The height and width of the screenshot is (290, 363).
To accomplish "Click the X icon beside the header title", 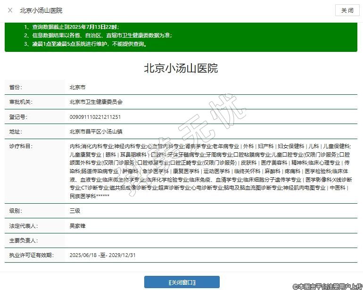I will [10, 10].
